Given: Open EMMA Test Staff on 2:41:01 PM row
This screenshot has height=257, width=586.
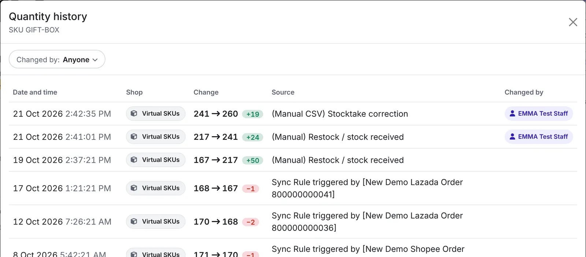Looking at the screenshot, I should click(x=539, y=137).
